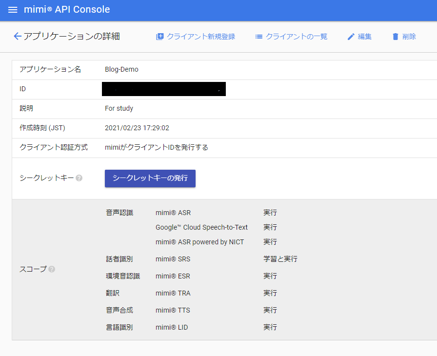Go back using the left arrow icon
Image resolution: width=437 pixels, height=356 pixels.
pos(17,36)
